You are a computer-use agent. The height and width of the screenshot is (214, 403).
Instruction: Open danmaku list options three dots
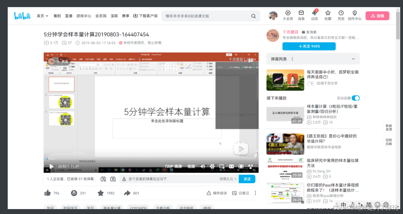[292, 59]
